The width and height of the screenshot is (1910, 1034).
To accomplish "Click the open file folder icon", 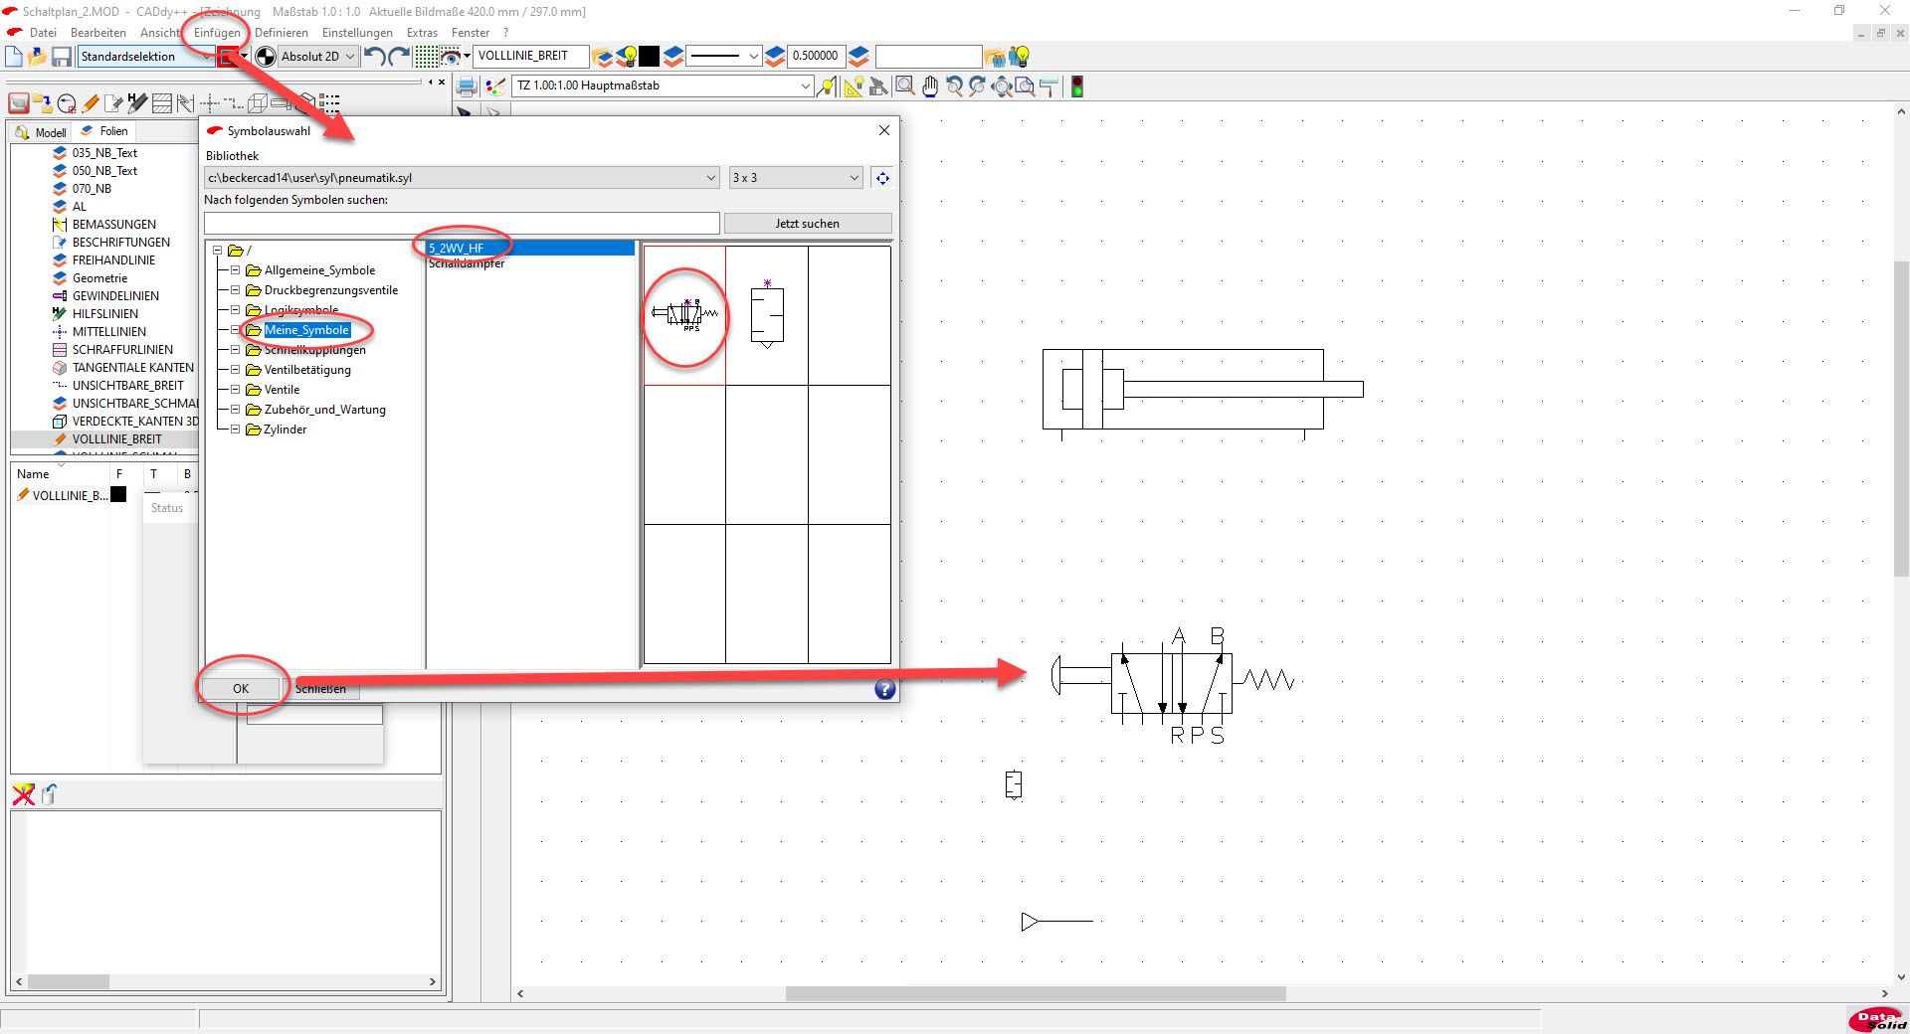I will pos(38,57).
